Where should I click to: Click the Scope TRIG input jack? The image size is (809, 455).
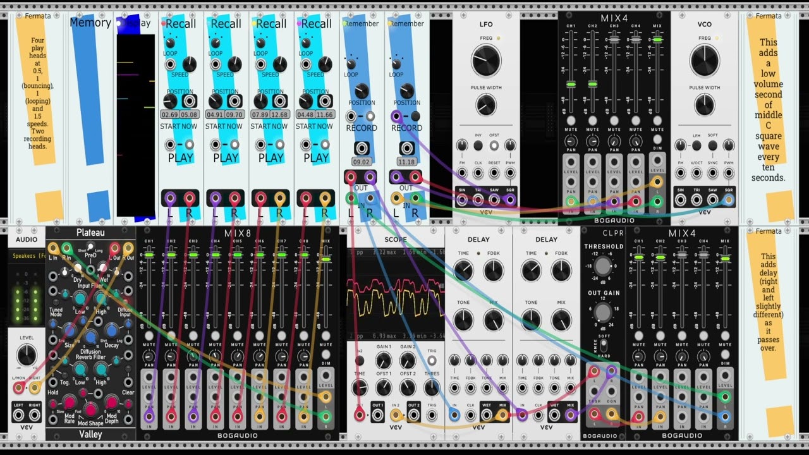[432, 415]
